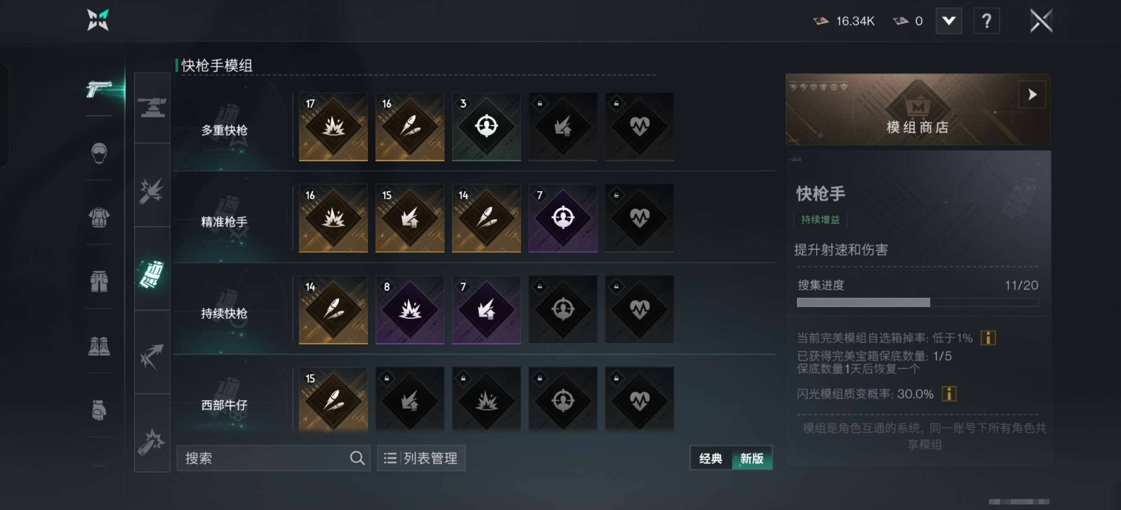The height and width of the screenshot is (510, 1121).
Task: Click the 搜集进度 progress bar
Action: 917,302
